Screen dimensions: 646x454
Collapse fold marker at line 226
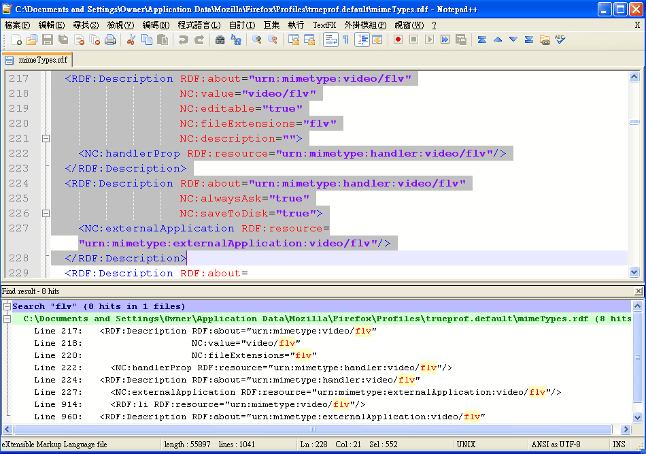[x=46, y=213]
